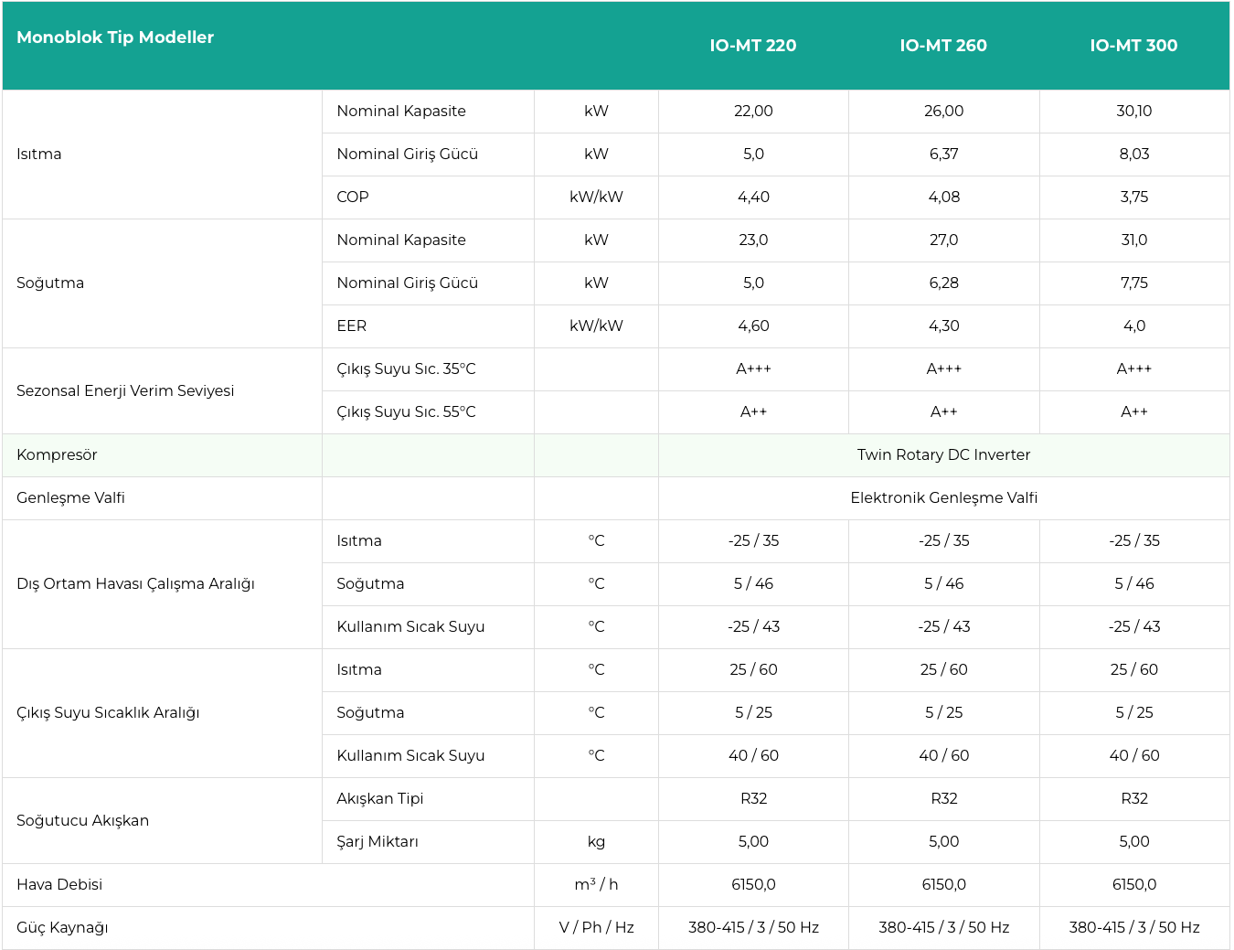Click the Güç Kaynağı row label

click(62, 928)
